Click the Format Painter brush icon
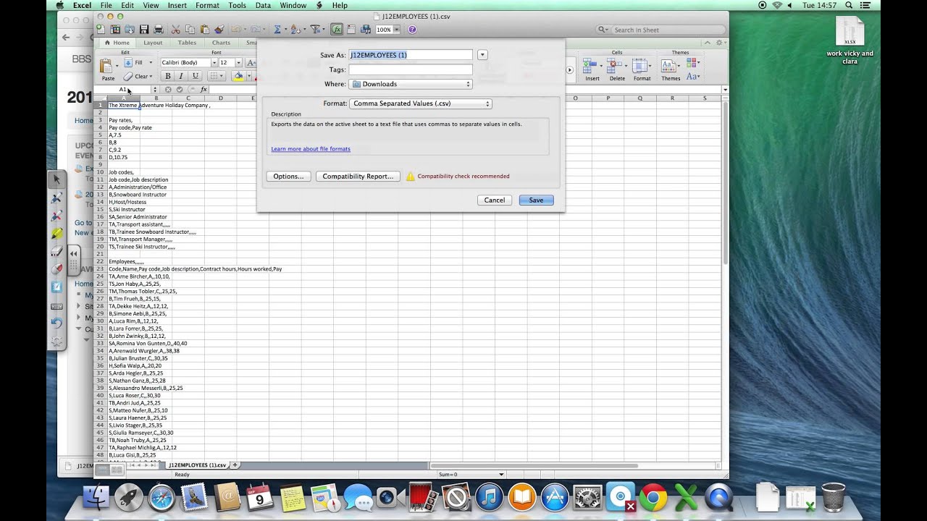The image size is (927, 521). pyautogui.click(x=218, y=30)
